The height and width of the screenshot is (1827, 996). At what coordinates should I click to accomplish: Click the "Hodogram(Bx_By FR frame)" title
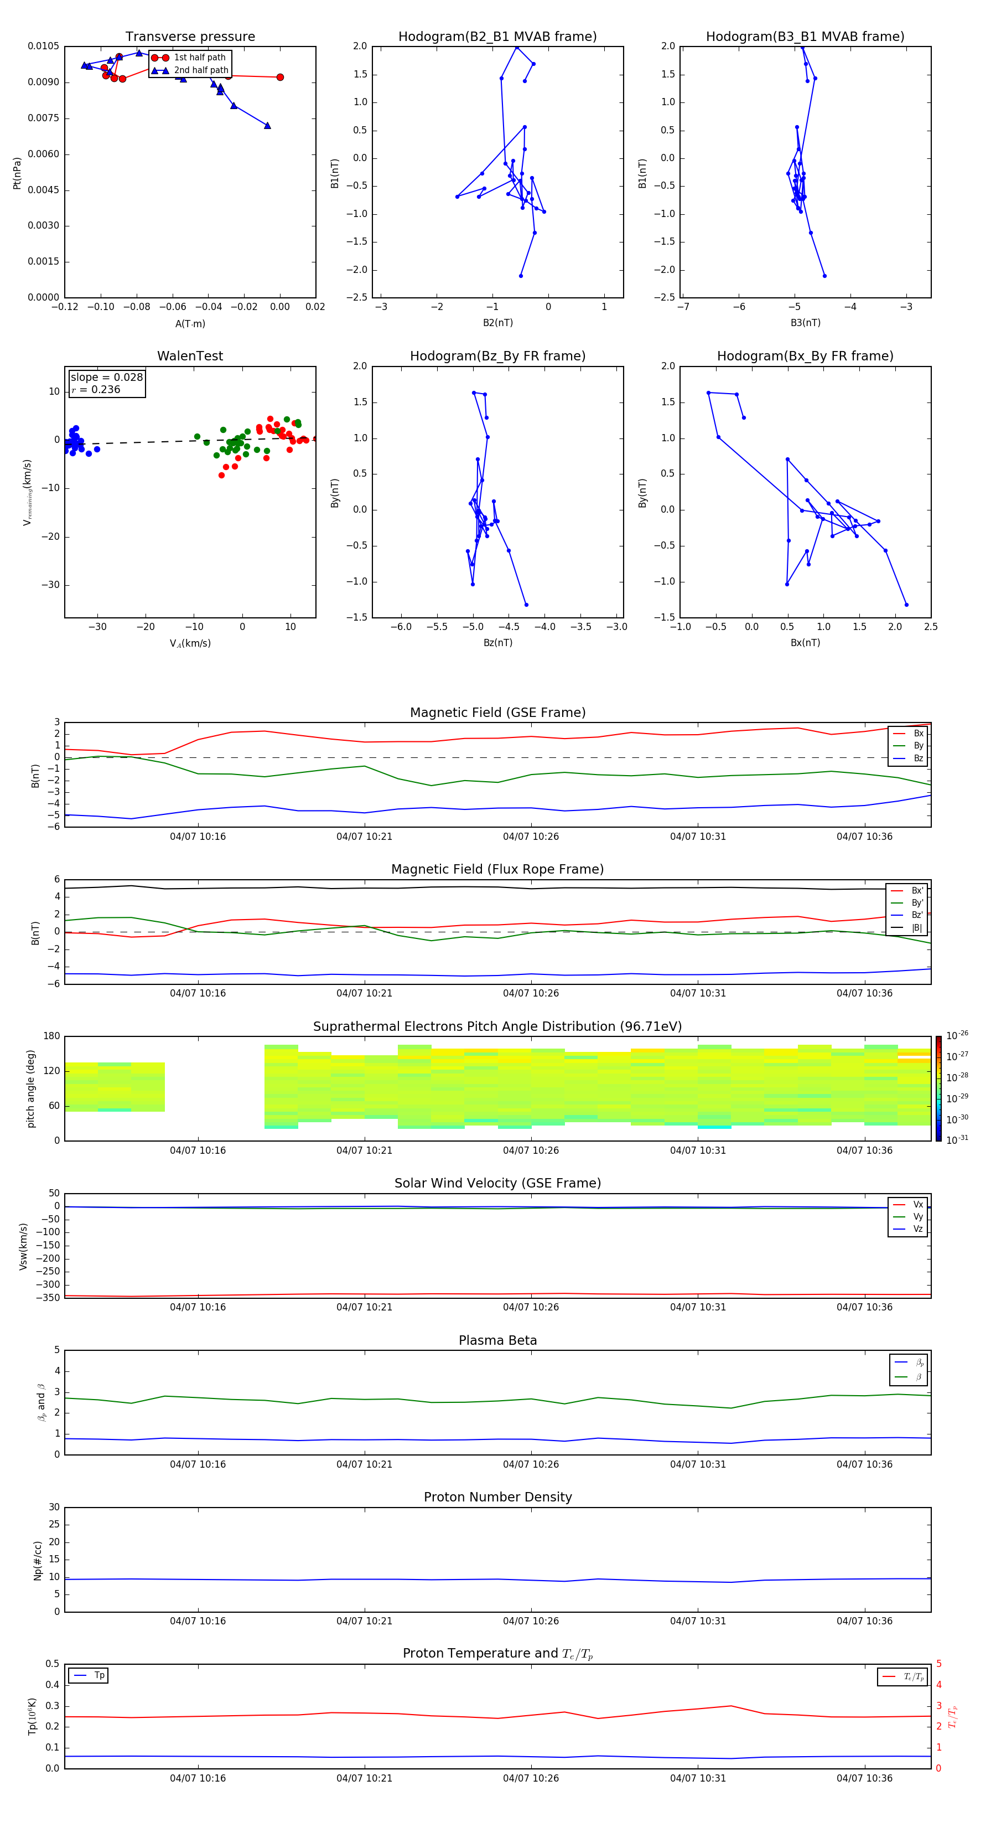coord(805,356)
